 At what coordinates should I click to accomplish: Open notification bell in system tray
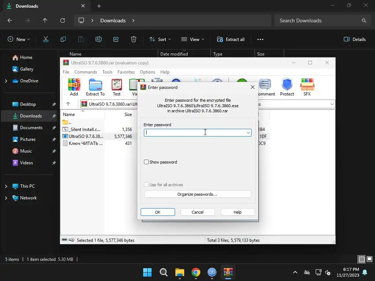(365, 272)
